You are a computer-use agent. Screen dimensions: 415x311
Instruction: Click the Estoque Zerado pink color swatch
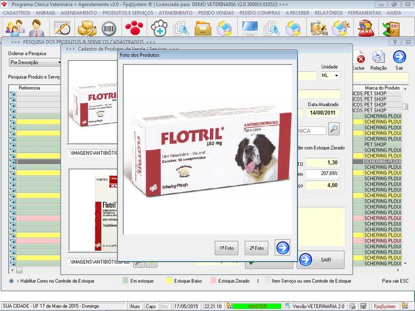pyautogui.click(x=213, y=280)
